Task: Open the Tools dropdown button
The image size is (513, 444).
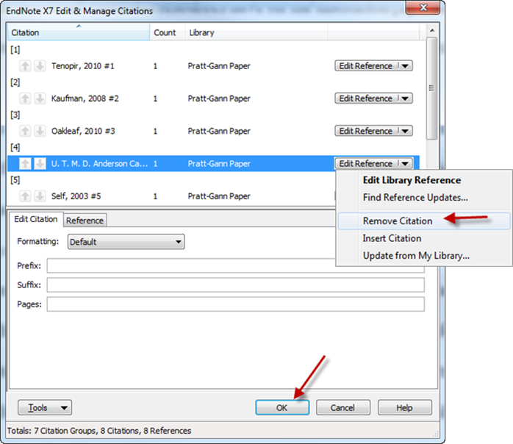Action: tap(45, 408)
